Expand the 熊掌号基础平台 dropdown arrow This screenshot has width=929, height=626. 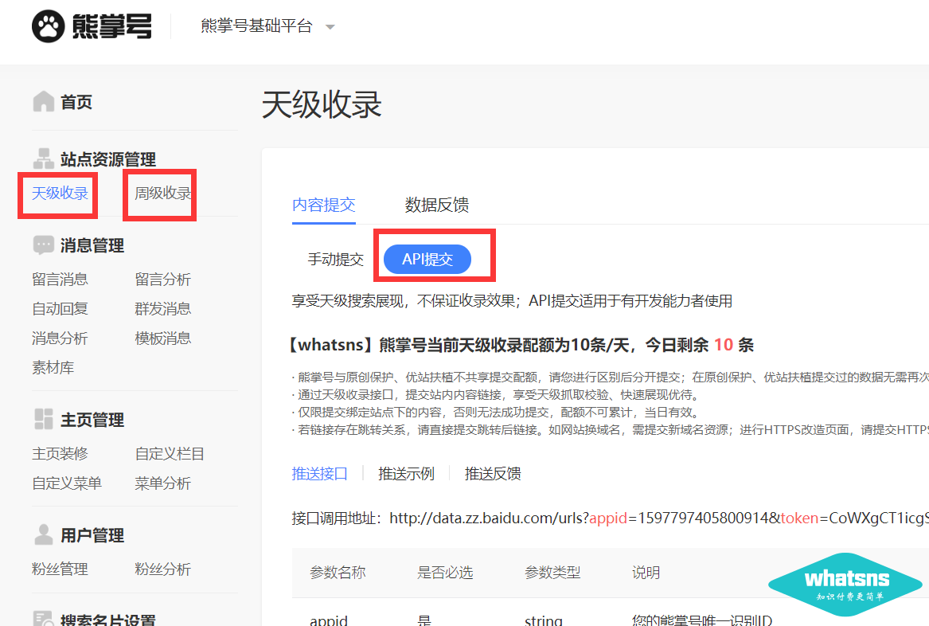click(330, 27)
